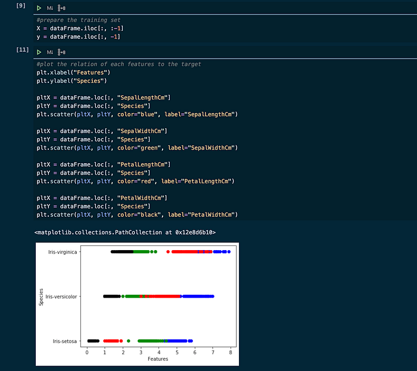Click the '#plot the relation of each features' comment
Image resolution: width=417 pixels, height=371 pixels.
pyautogui.click(x=119, y=64)
